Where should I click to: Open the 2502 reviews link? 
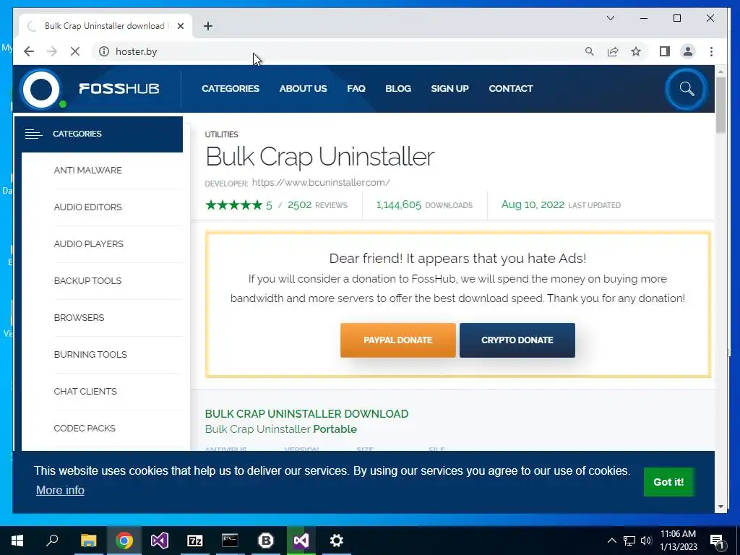(317, 205)
